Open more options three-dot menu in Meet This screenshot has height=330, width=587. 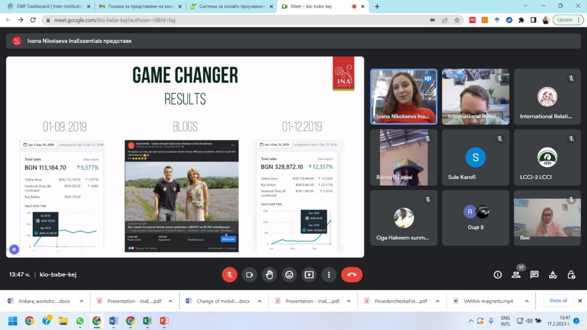[x=328, y=274]
